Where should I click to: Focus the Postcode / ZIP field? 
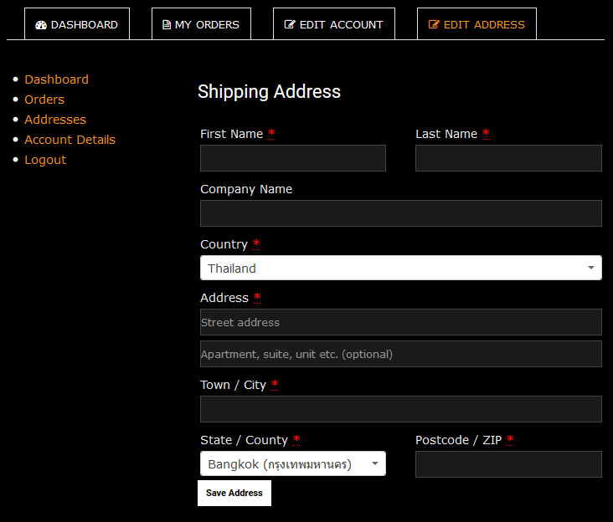[508, 464]
